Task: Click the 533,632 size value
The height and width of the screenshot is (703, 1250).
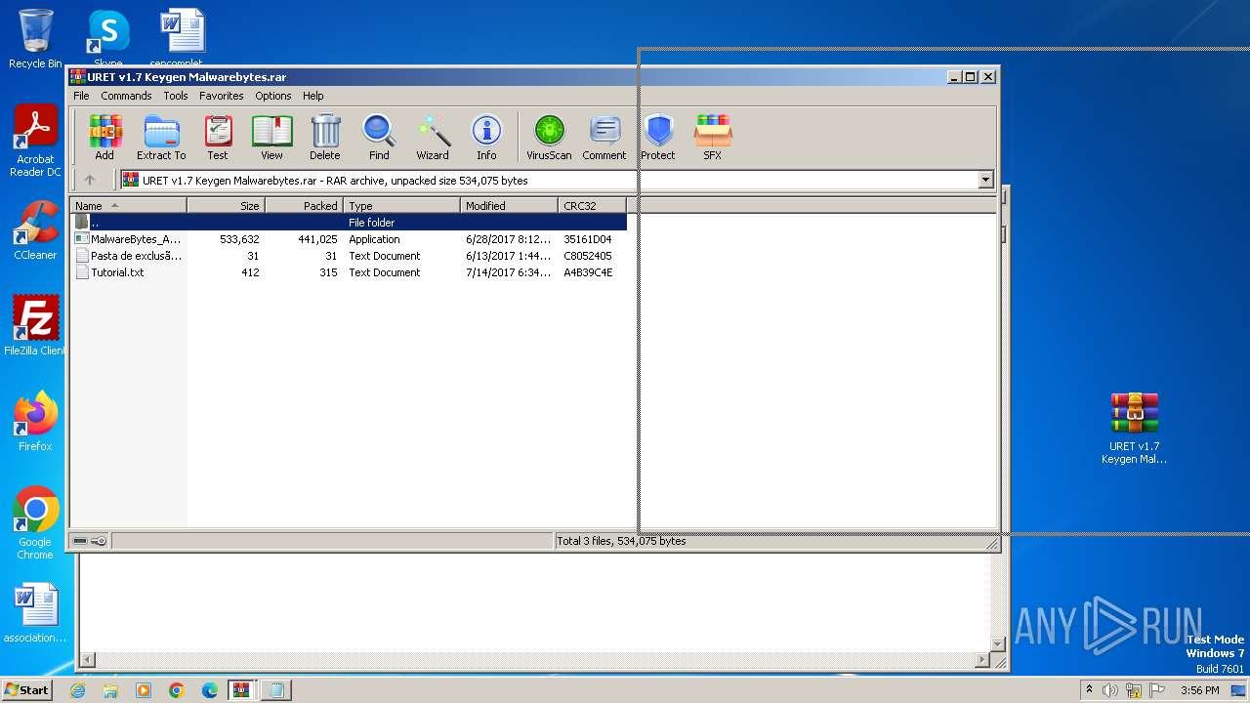Action: pos(239,239)
